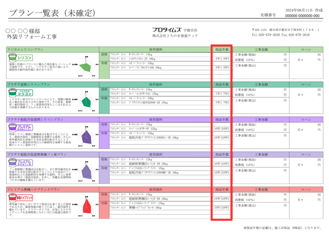
Task: Click the プラン一覧表(未確定) page title
Action: (53, 13)
